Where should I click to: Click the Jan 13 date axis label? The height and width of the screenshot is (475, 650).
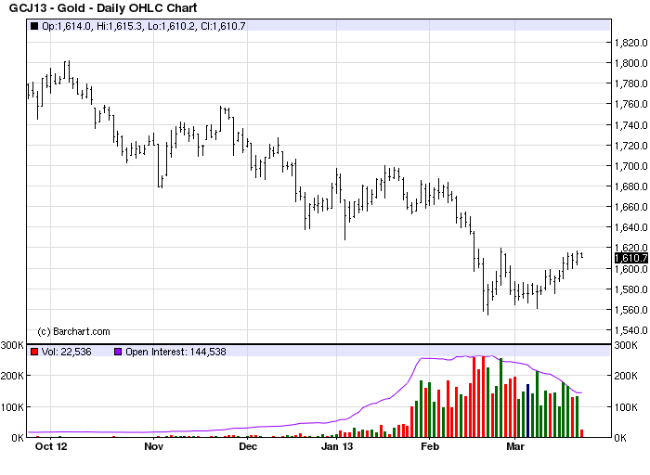[337, 446]
